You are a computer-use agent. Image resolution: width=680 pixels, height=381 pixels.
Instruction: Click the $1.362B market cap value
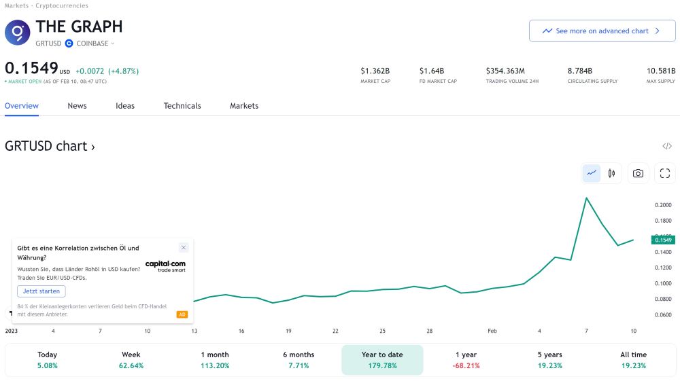tap(375, 71)
